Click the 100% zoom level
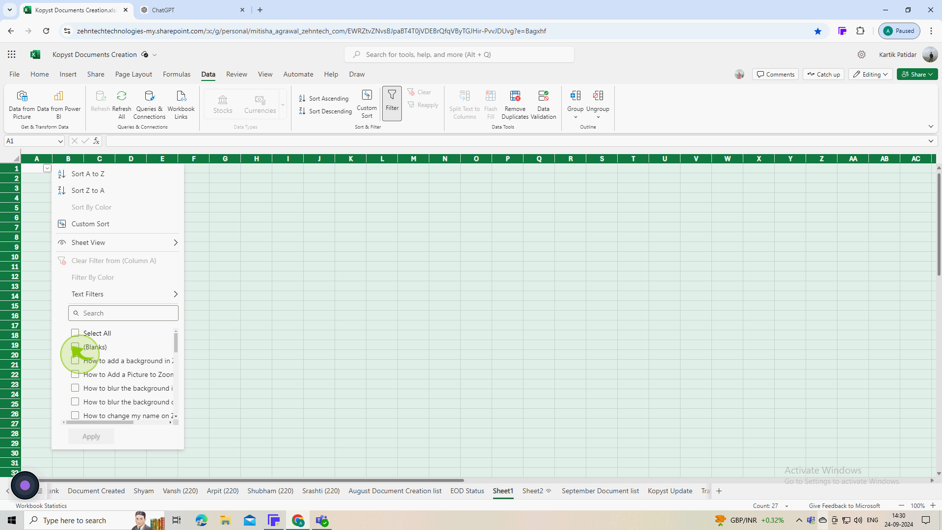942x530 pixels. (917, 505)
